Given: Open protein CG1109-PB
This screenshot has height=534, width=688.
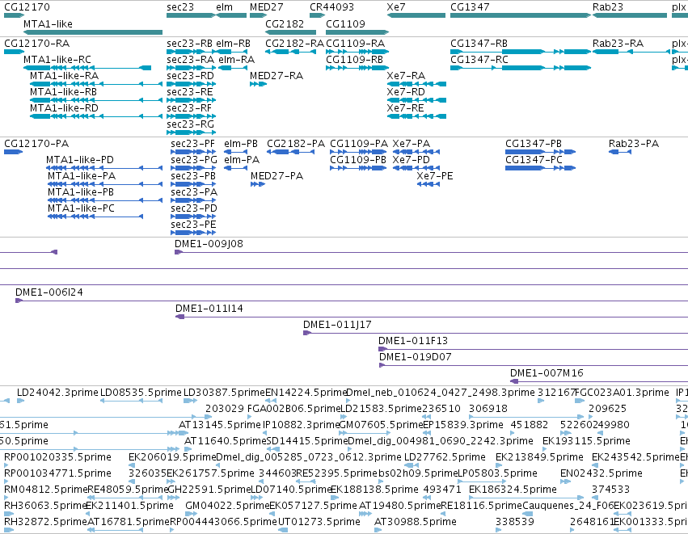Looking at the screenshot, I should point(358,168).
